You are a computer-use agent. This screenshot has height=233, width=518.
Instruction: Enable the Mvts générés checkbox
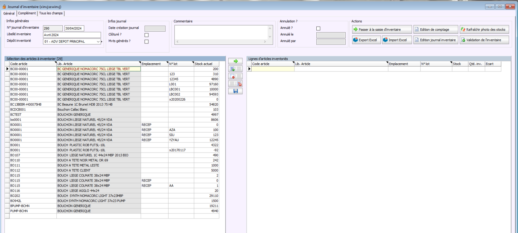click(x=146, y=42)
